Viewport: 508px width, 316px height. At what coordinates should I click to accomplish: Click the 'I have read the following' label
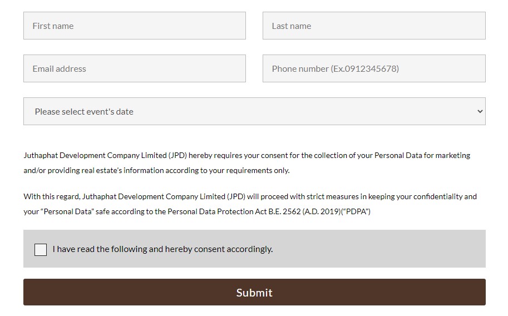point(162,249)
